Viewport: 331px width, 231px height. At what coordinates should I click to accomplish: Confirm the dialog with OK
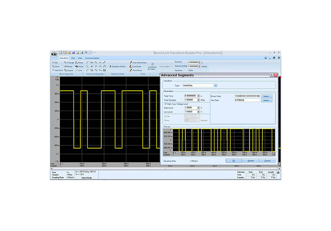(x=234, y=161)
